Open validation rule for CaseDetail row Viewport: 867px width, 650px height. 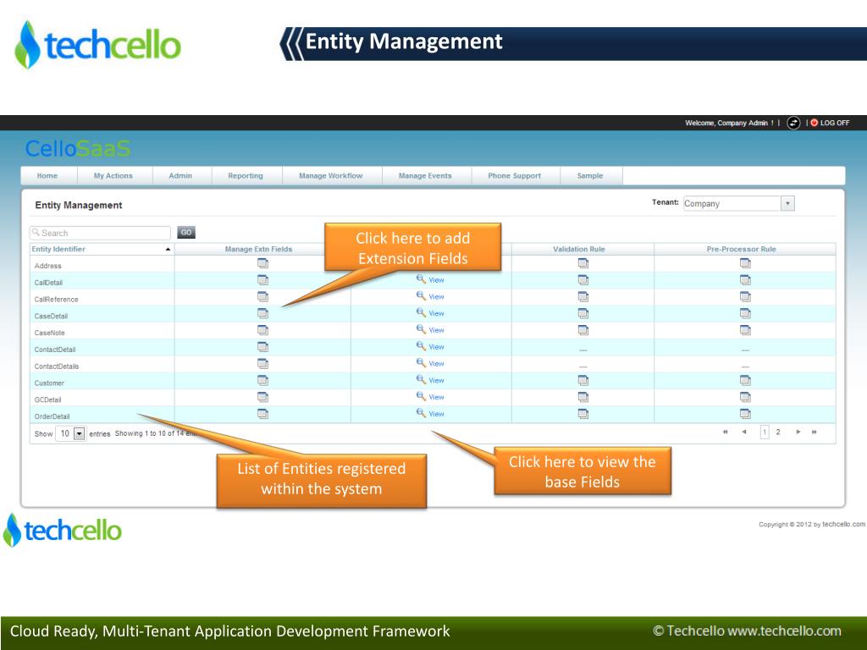coord(583,313)
